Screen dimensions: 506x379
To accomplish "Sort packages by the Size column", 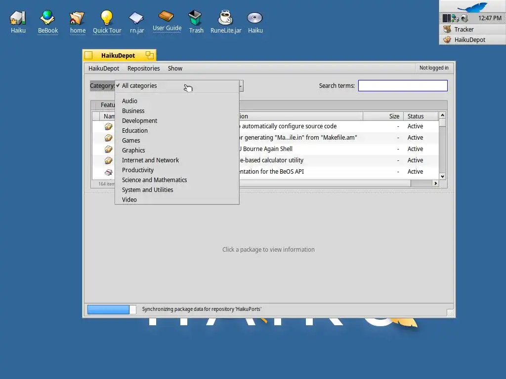I will pos(383,116).
